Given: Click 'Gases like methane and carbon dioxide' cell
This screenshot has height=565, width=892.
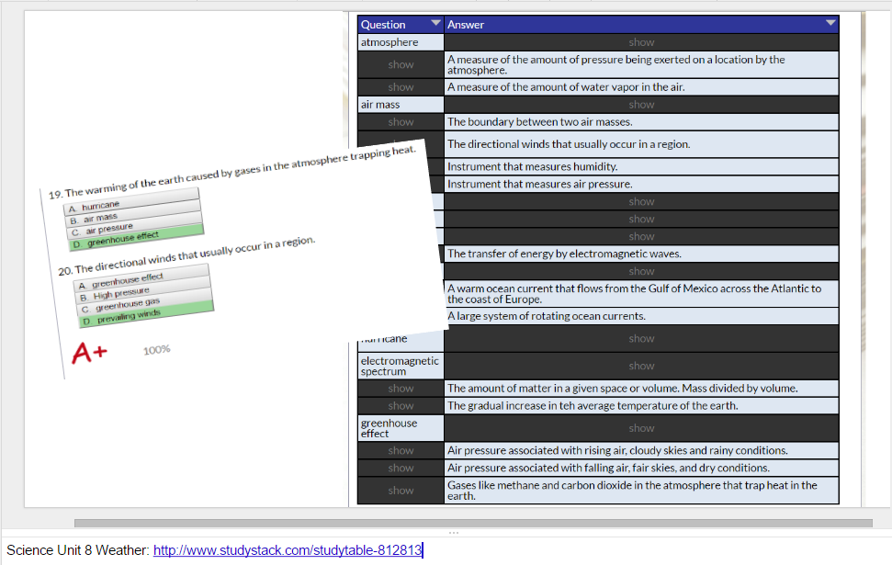Looking at the screenshot, I should 641,491.
